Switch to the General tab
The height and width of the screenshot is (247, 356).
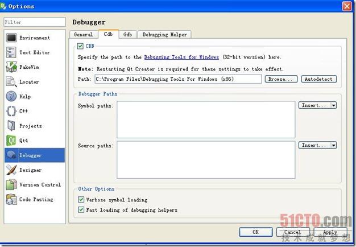[84, 35]
